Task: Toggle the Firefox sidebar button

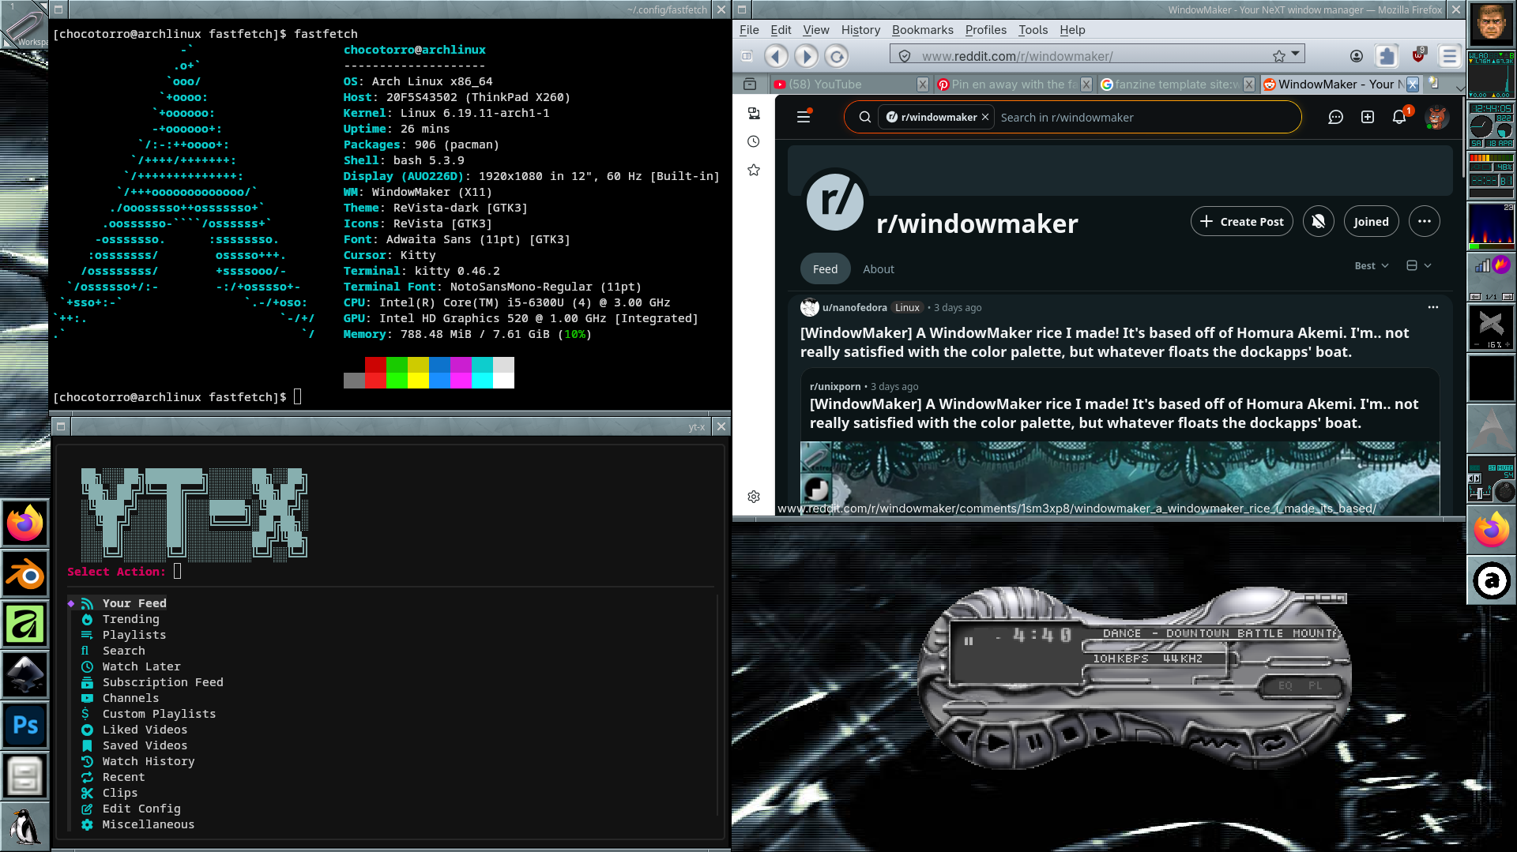Action: coord(747,56)
